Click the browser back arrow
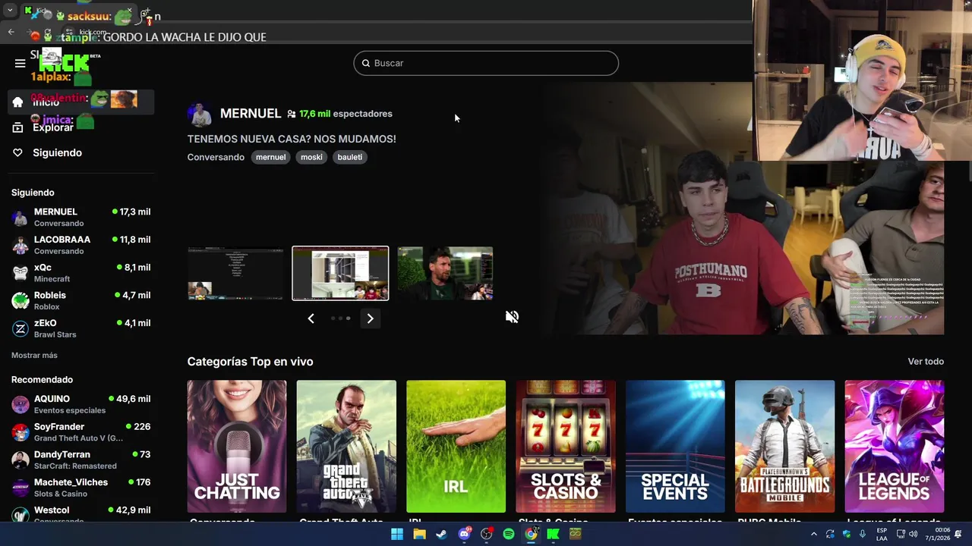 [11, 32]
